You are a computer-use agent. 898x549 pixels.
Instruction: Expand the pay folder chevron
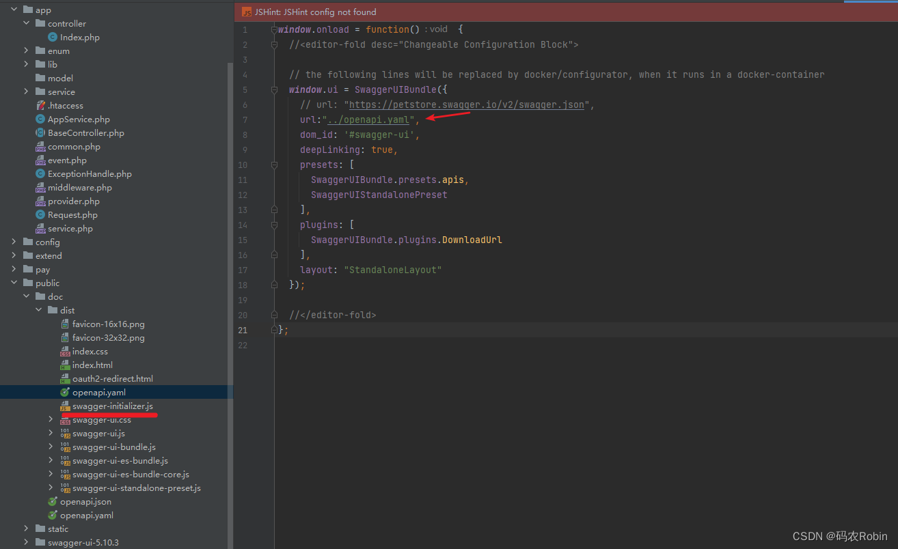point(14,269)
